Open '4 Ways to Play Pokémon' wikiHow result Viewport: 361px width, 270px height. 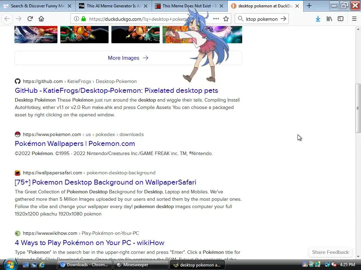(90, 243)
